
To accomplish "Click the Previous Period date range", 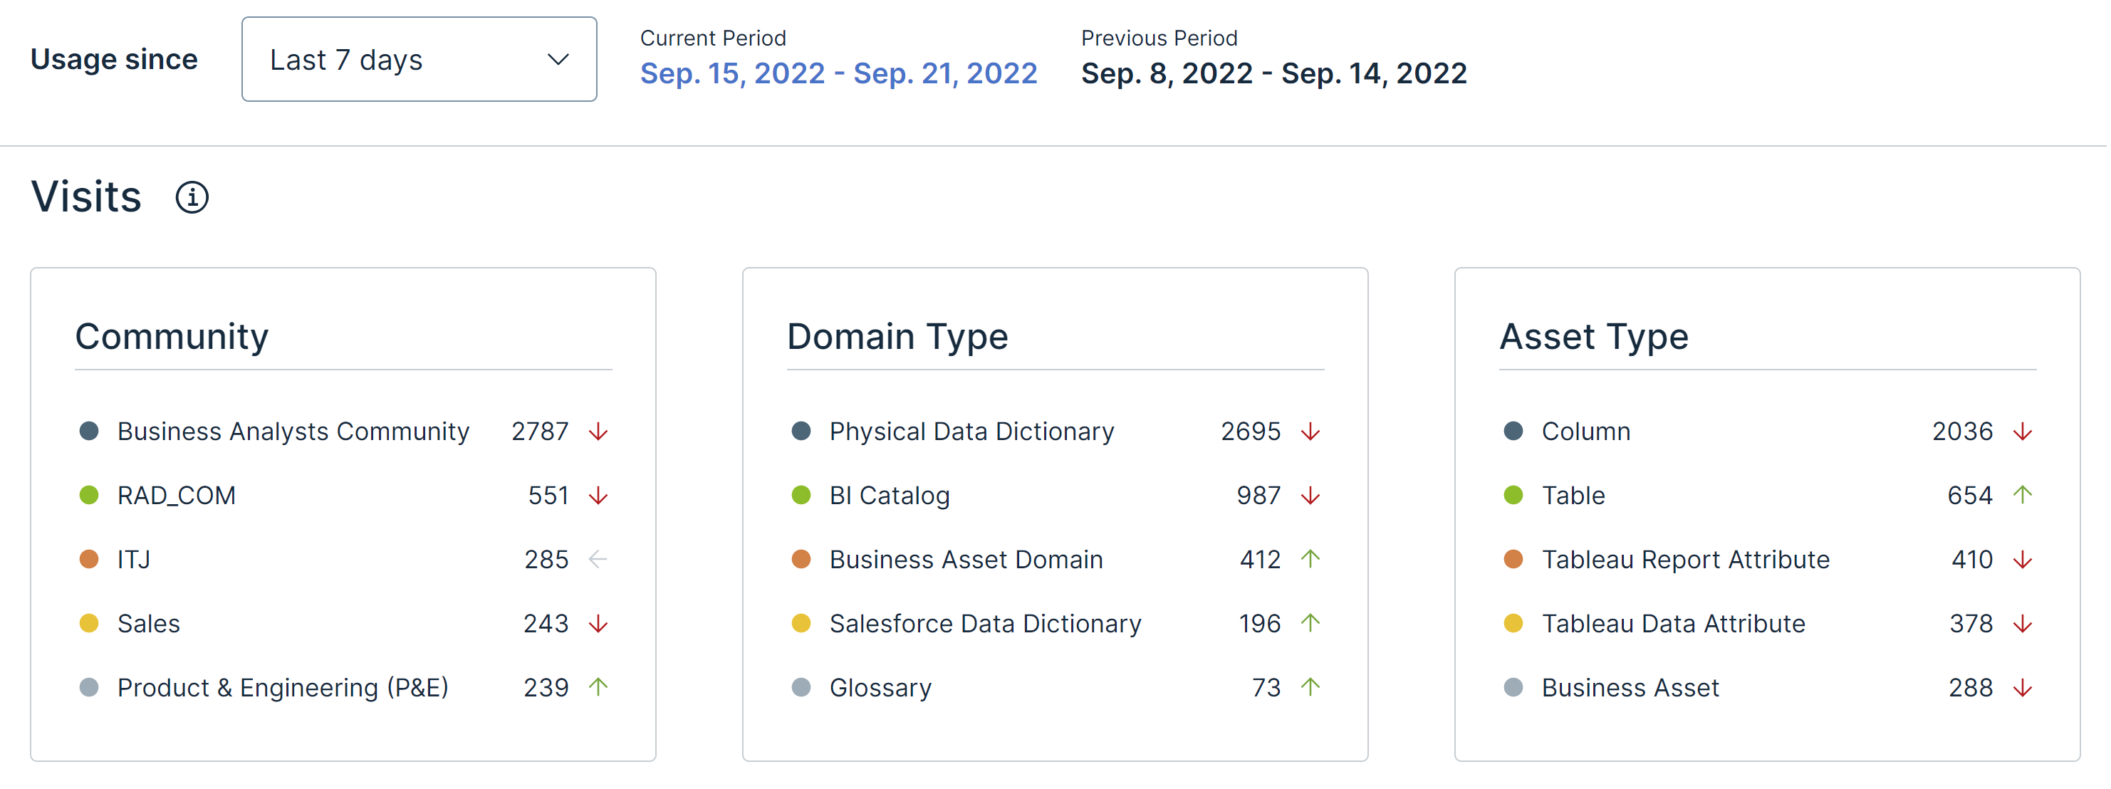I will (1273, 74).
